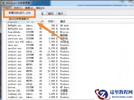Click the 10,376 K svchost memory value

pos(53,71)
